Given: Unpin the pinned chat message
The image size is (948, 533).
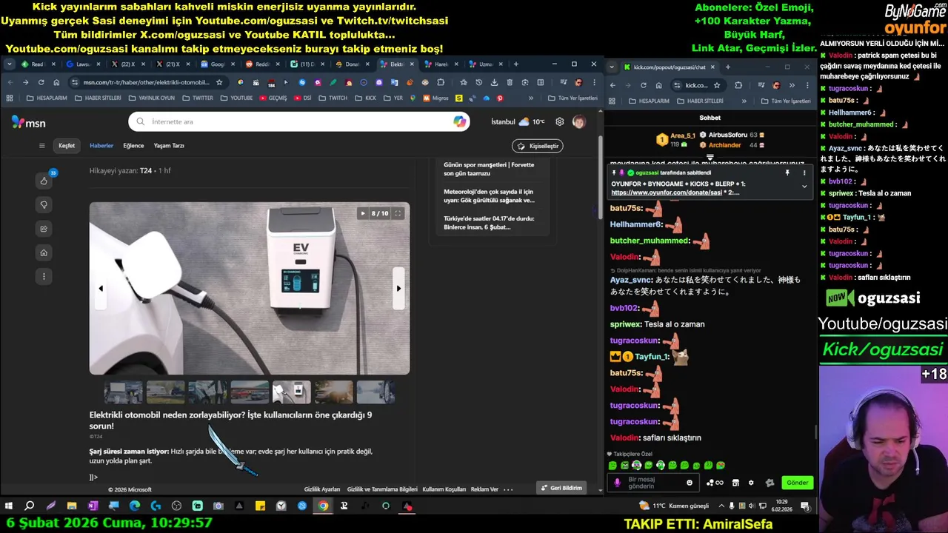Looking at the screenshot, I should pos(787,172).
